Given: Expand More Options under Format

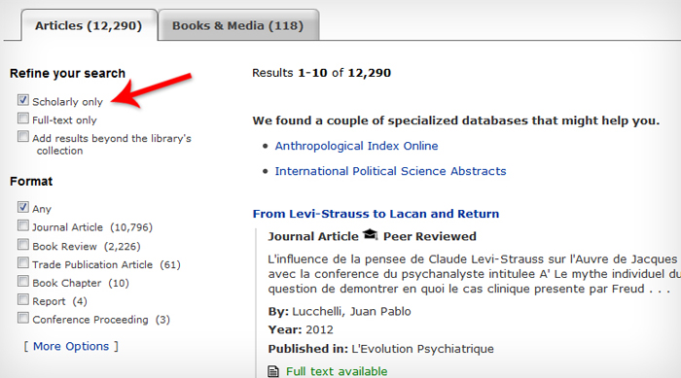Looking at the screenshot, I should 71,346.
